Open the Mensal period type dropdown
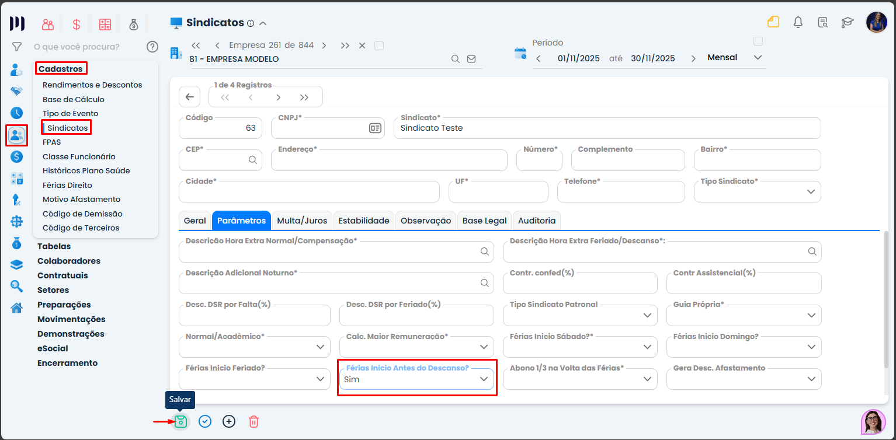Image resolution: width=896 pixels, height=440 pixels. click(x=758, y=58)
